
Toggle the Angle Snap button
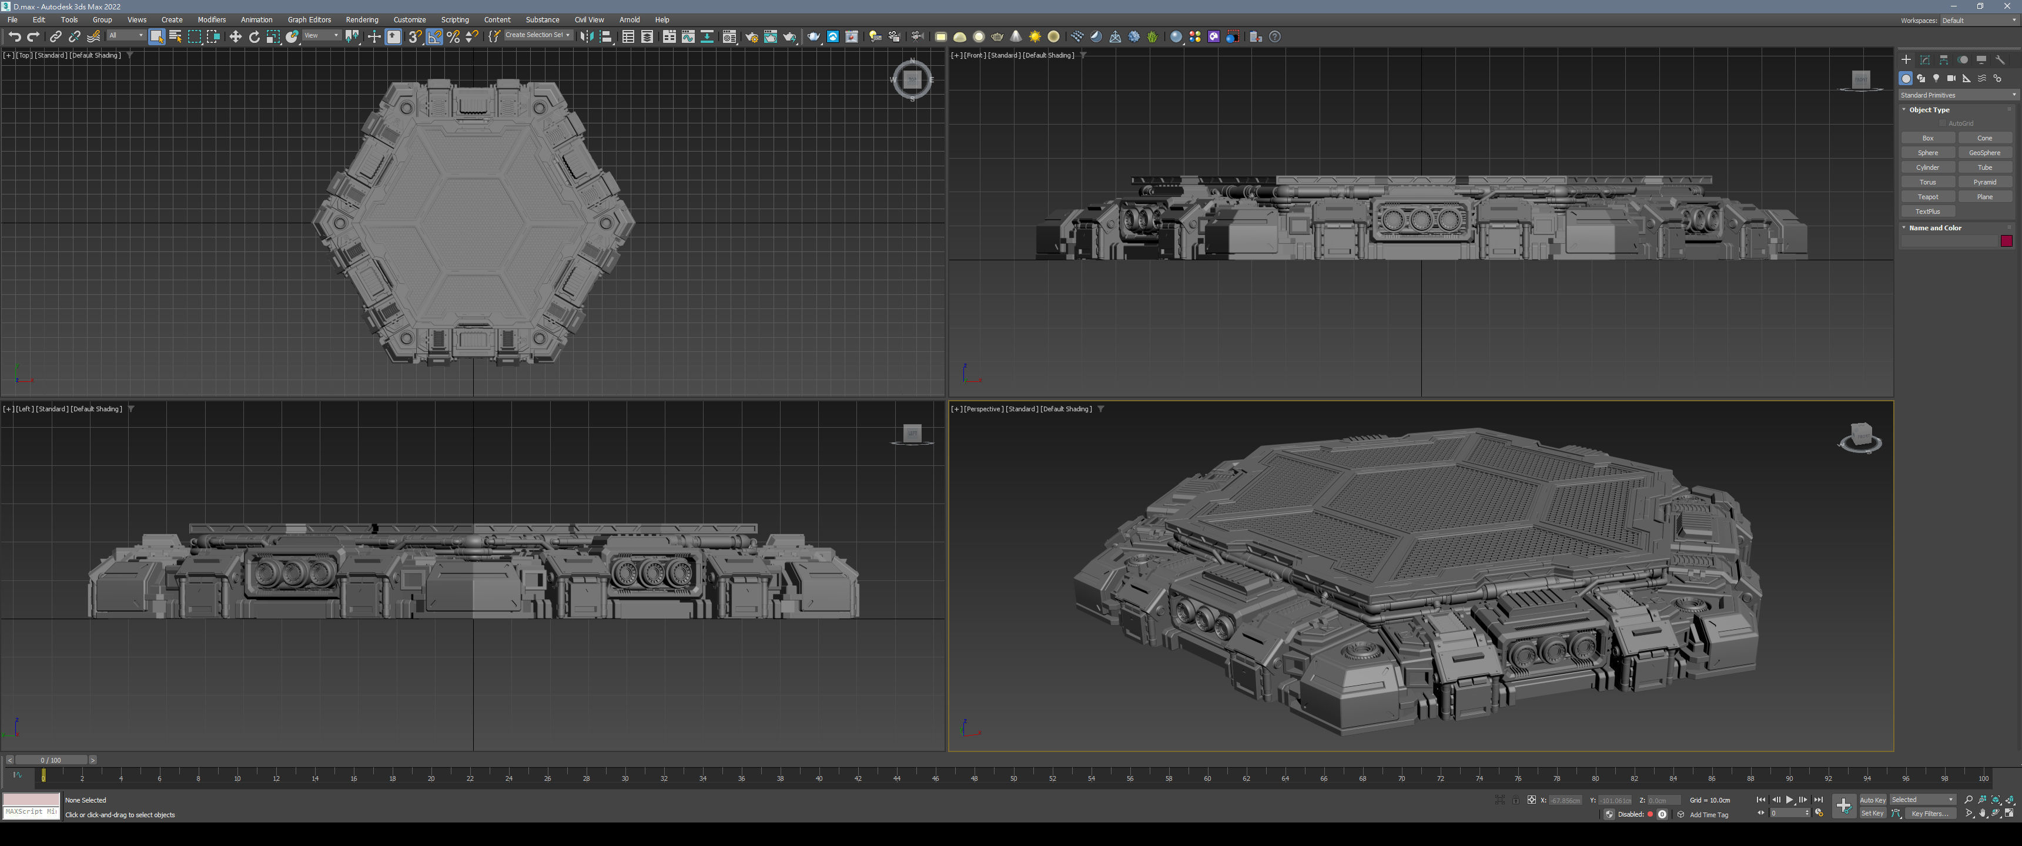pos(434,37)
